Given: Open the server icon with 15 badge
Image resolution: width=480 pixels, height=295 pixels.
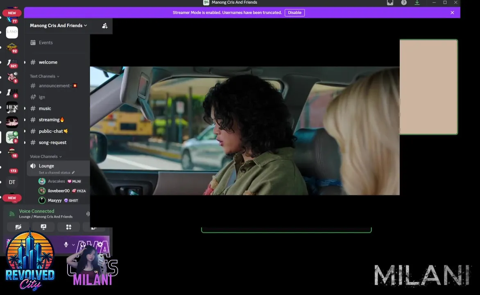Looking at the screenshot, I should [x=12, y=152].
